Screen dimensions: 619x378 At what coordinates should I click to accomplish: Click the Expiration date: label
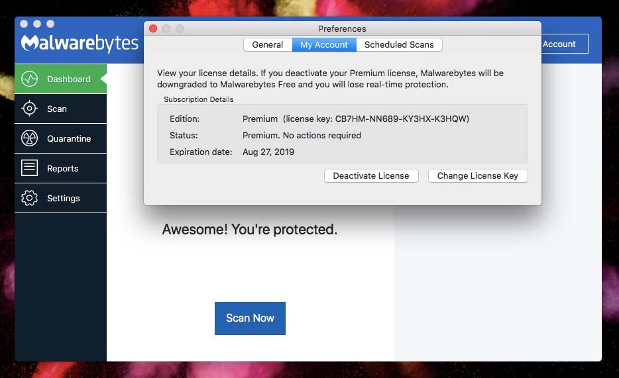201,152
